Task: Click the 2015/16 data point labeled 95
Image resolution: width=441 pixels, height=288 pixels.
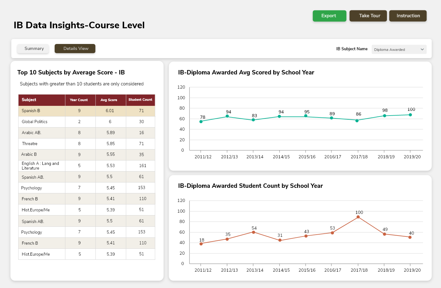Action: coord(306,116)
